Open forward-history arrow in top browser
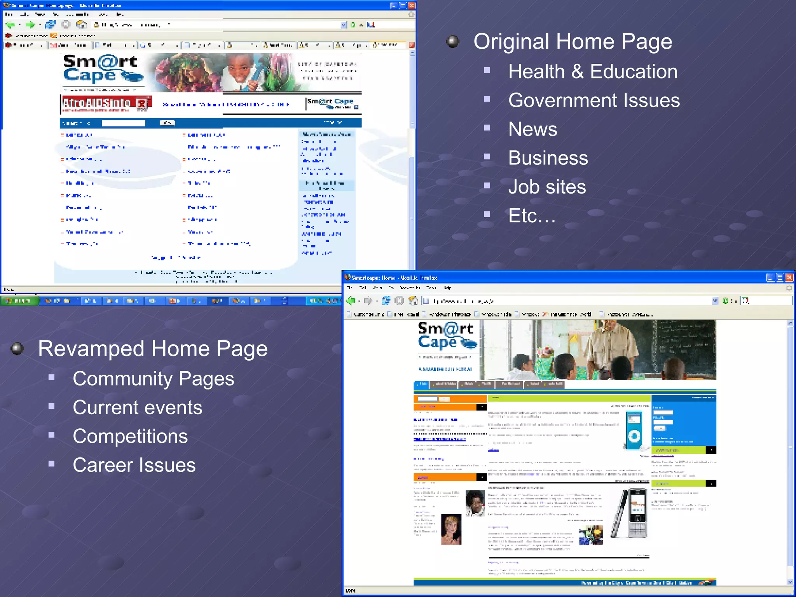 point(40,25)
